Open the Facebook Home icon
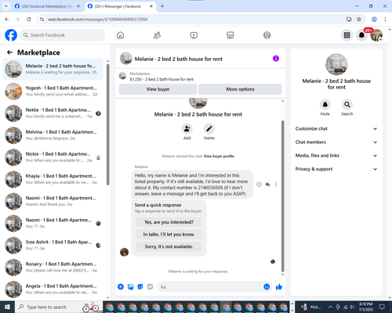 pos(120,35)
